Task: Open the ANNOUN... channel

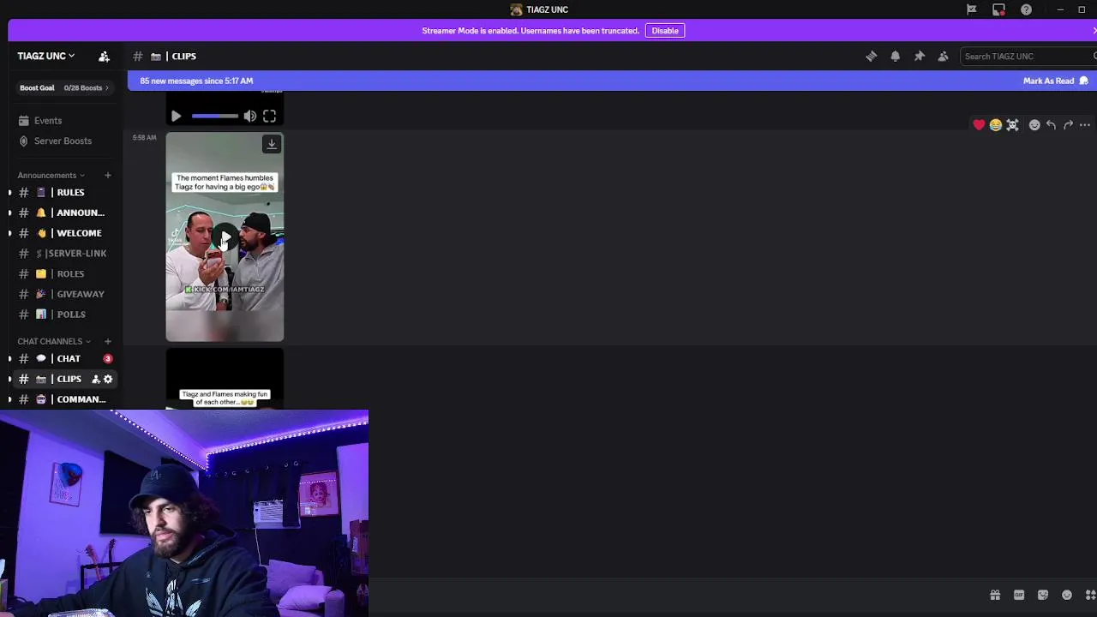Action: tap(64, 213)
